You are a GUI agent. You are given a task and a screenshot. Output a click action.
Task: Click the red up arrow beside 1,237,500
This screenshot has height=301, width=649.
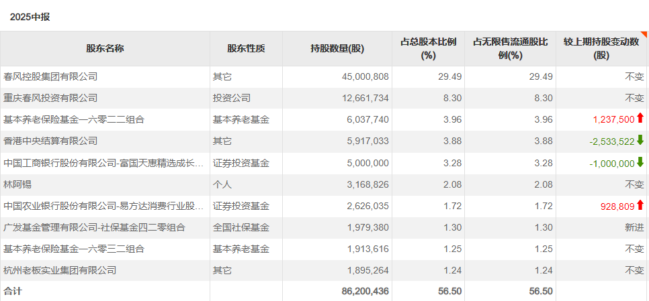pos(640,119)
